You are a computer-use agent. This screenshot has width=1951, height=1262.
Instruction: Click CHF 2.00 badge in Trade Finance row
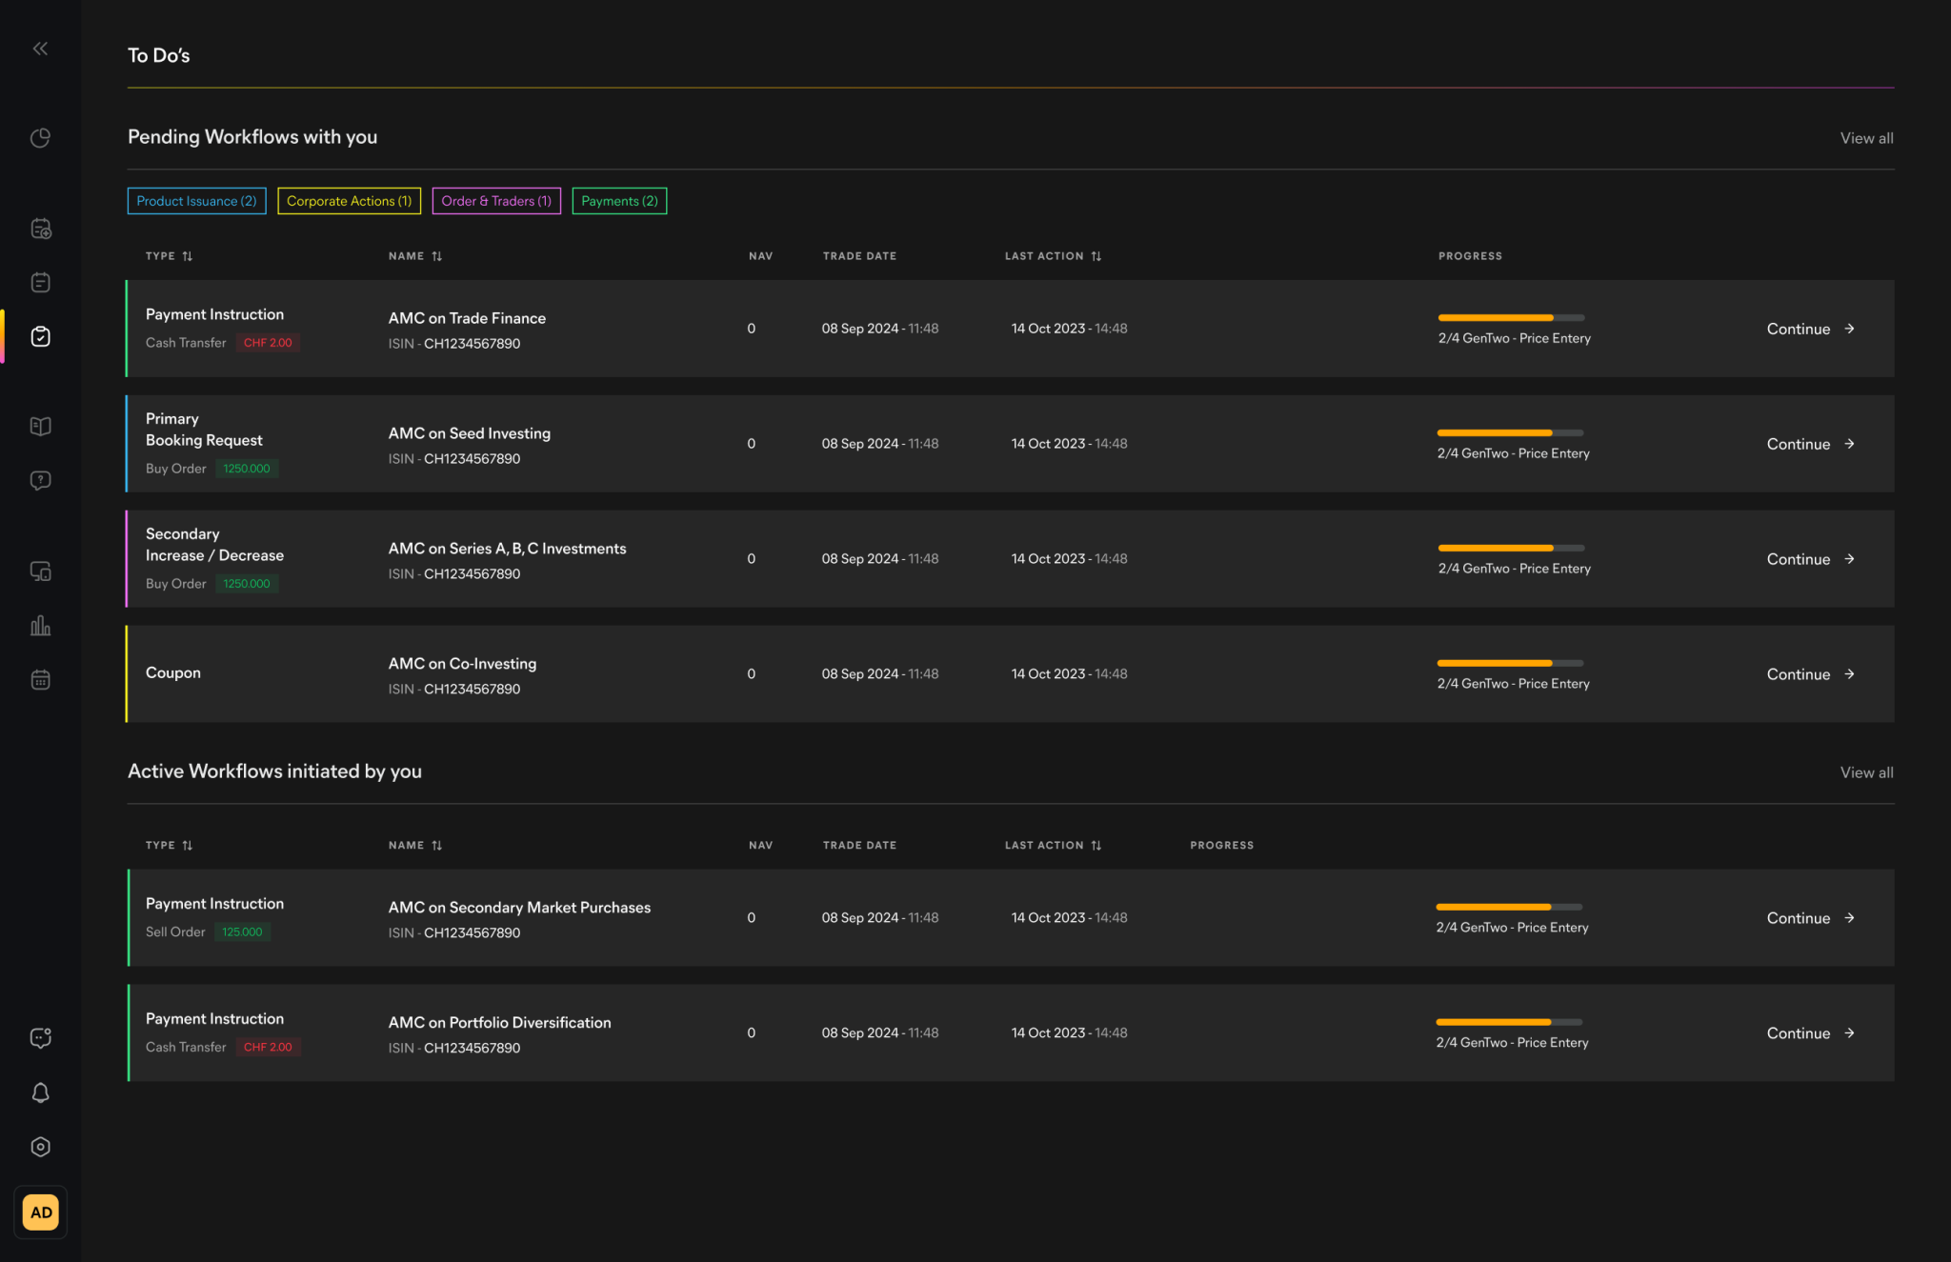268,343
